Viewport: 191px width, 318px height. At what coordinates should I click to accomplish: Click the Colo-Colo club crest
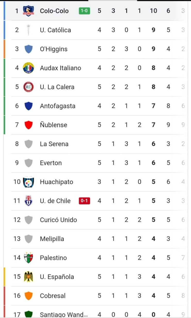tap(28, 11)
